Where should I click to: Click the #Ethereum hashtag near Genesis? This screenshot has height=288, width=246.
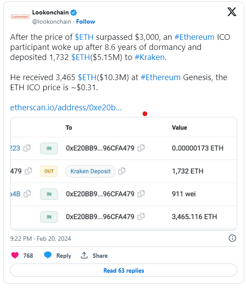(x=160, y=77)
